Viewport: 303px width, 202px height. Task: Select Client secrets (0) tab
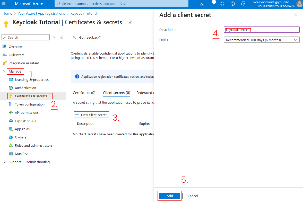pos(117,93)
